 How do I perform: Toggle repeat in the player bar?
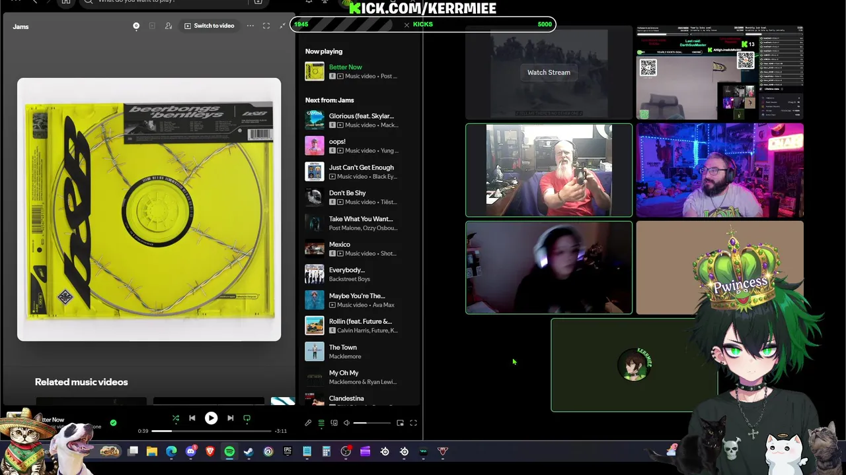pyautogui.click(x=247, y=418)
